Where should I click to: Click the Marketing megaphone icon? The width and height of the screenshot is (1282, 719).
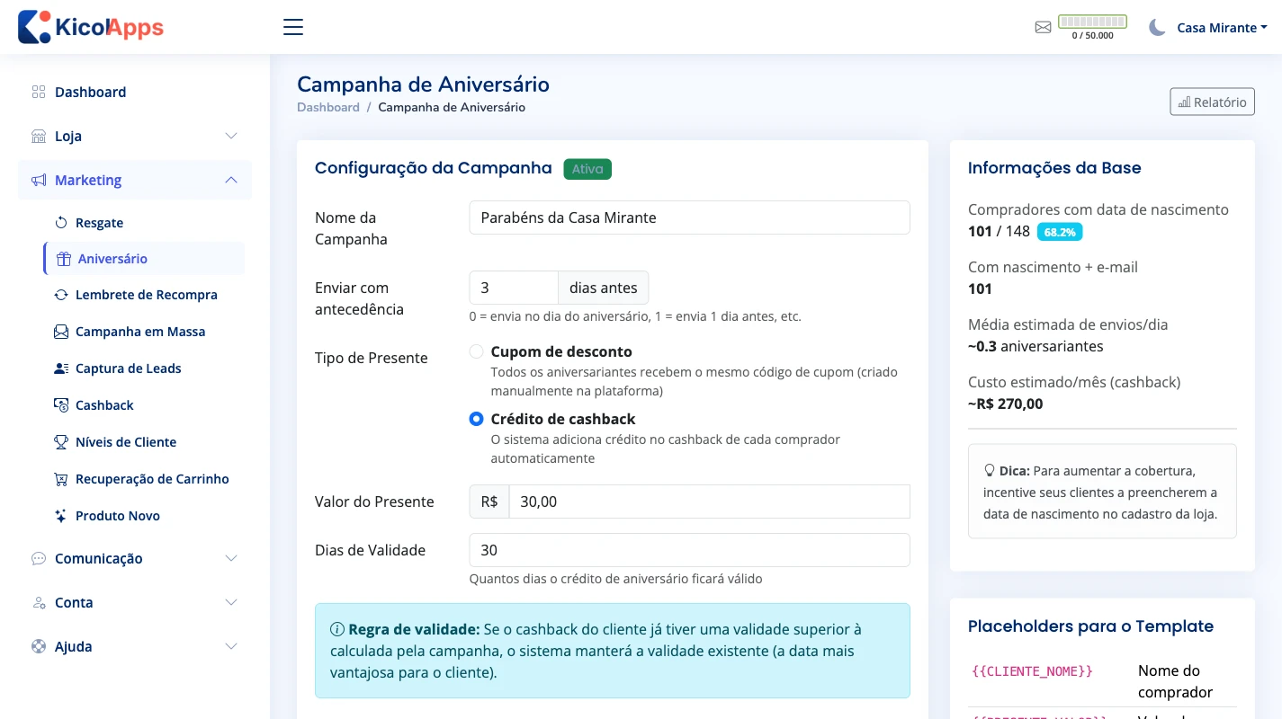click(38, 180)
